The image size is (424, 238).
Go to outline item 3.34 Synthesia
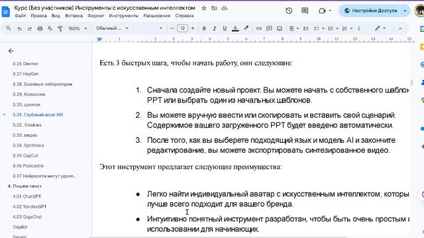pos(28,145)
